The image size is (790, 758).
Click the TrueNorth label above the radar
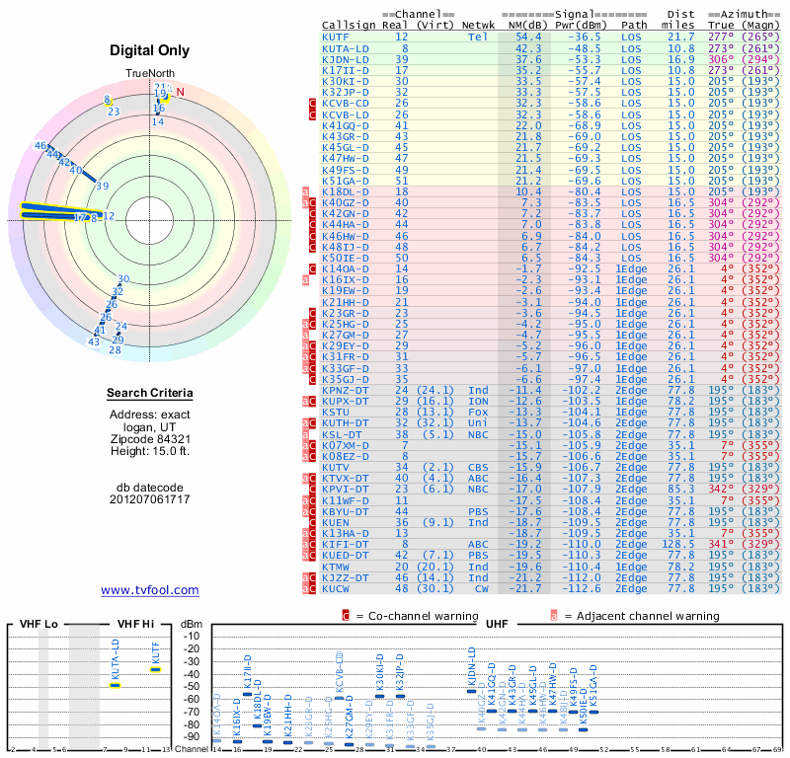click(150, 74)
